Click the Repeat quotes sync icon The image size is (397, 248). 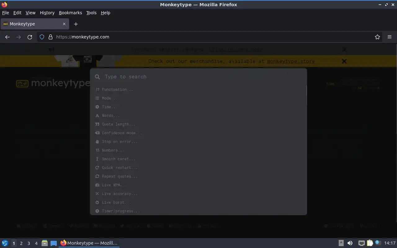pos(97,176)
